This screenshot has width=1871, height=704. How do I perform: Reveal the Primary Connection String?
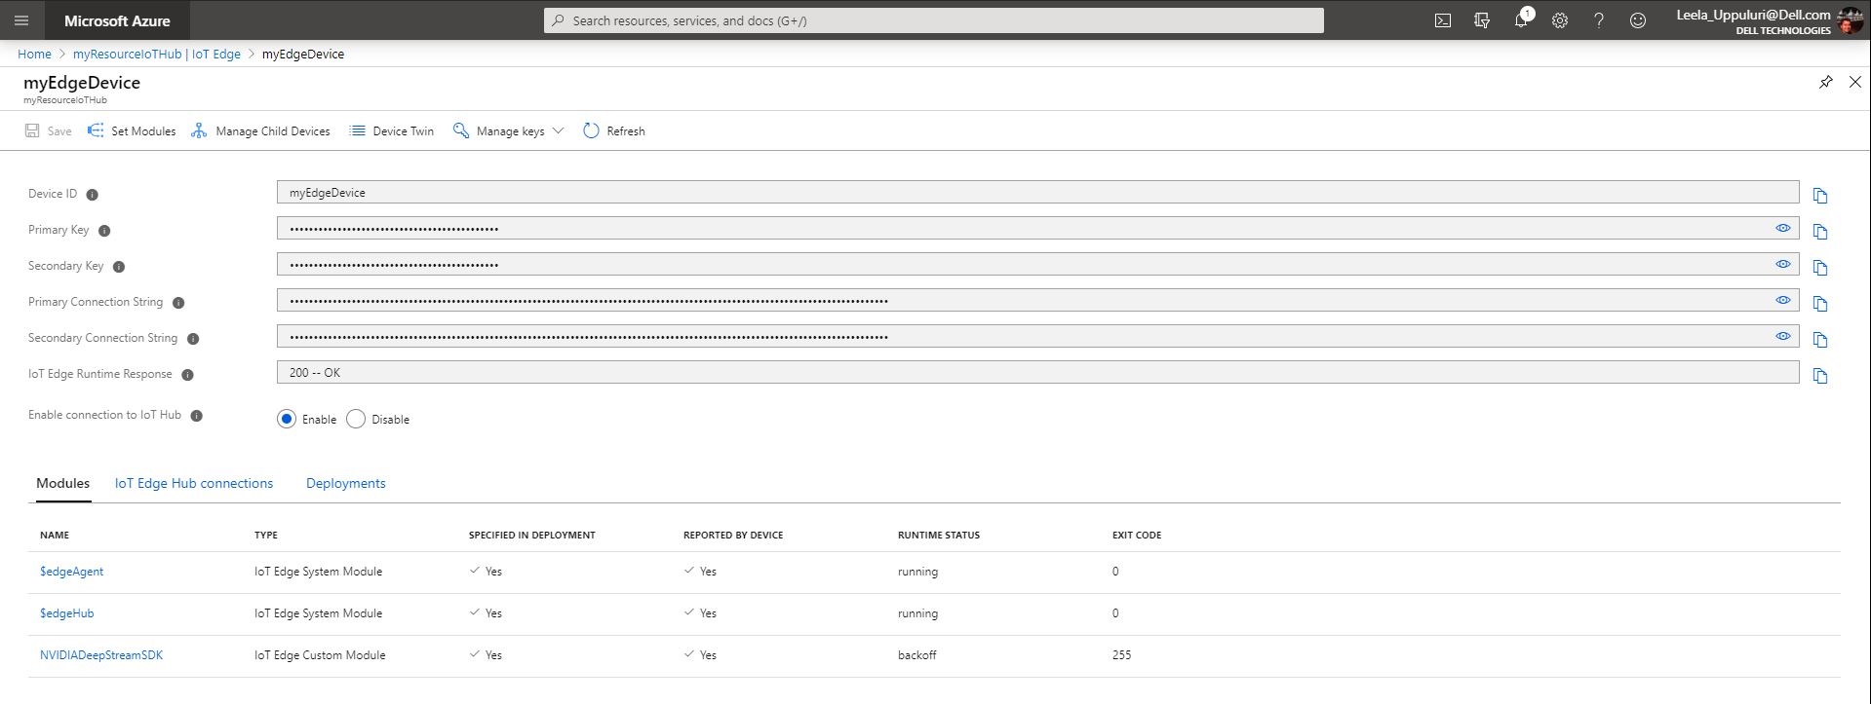tap(1783, 300)
